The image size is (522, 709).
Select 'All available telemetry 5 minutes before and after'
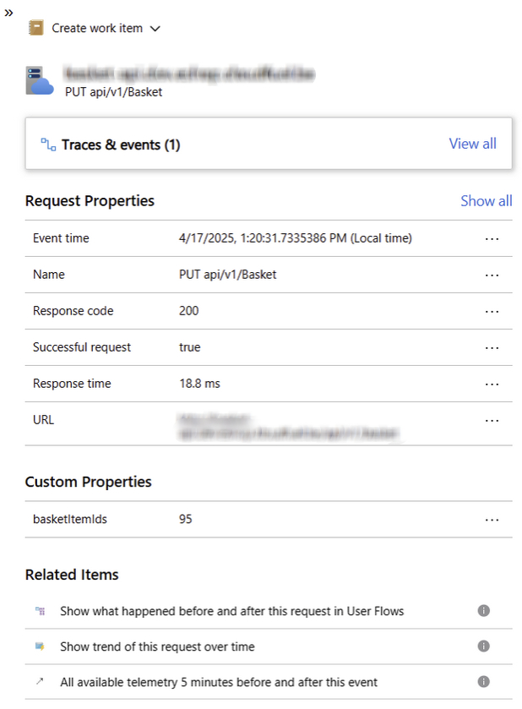217,681
